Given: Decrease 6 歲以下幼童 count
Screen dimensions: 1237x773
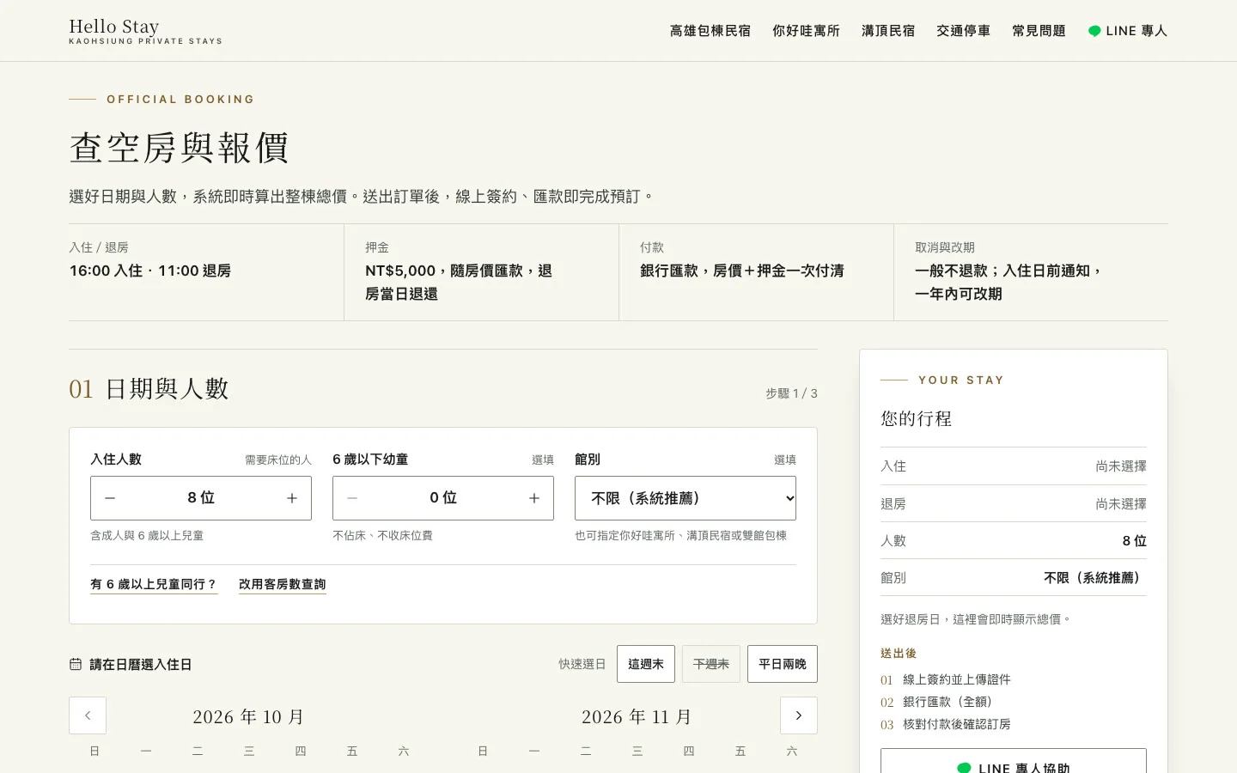Looking at the screenshot, I should pos(352,498).
